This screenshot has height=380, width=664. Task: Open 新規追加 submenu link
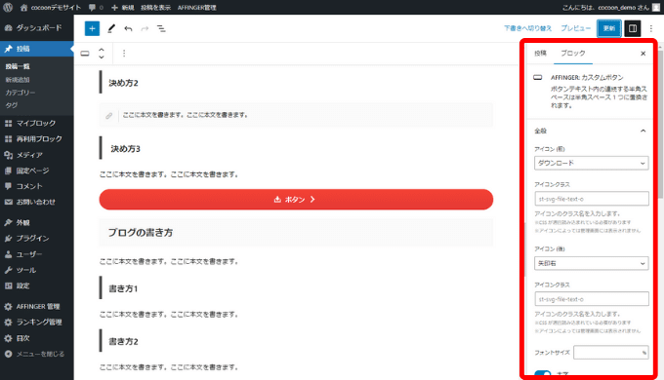point(18,80)
